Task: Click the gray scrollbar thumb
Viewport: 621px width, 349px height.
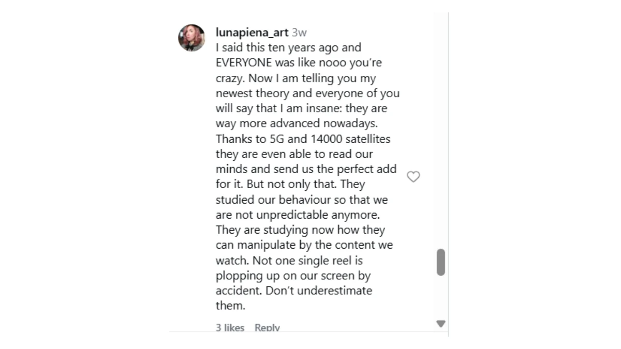Action: tap(441, 262)
